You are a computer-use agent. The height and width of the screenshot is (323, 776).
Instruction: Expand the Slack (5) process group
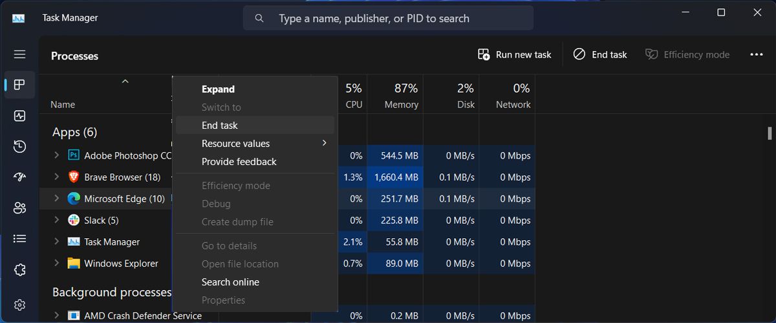pyautogui.click(x=56, y=220)
